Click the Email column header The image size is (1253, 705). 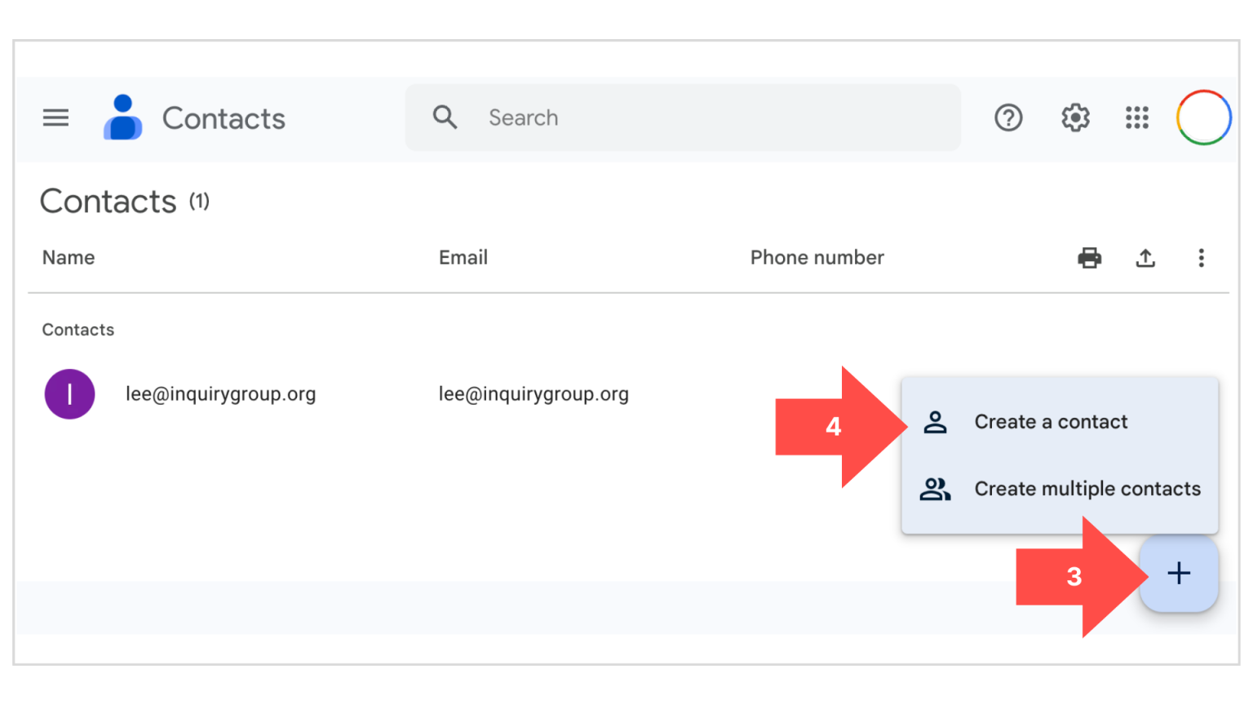463,258
